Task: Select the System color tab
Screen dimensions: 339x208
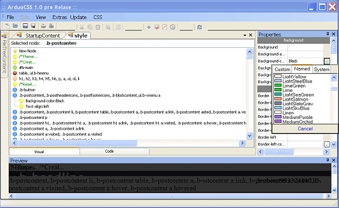Action: (322, 70)
